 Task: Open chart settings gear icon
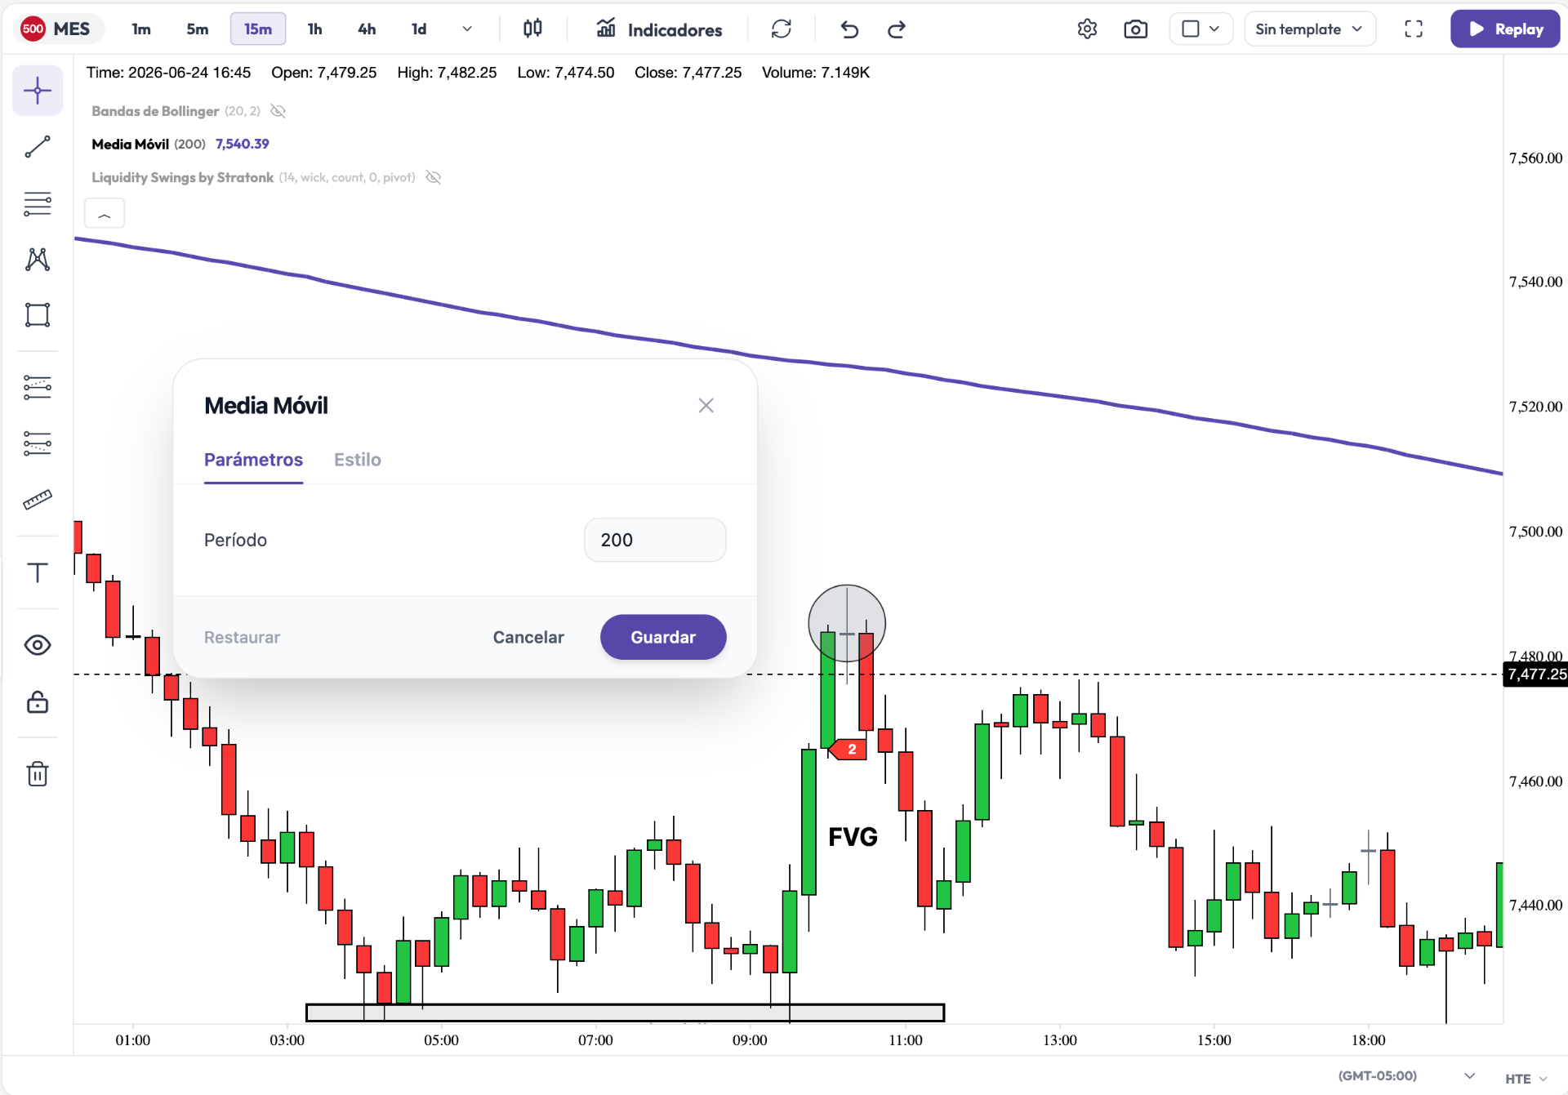point(1087,29)
